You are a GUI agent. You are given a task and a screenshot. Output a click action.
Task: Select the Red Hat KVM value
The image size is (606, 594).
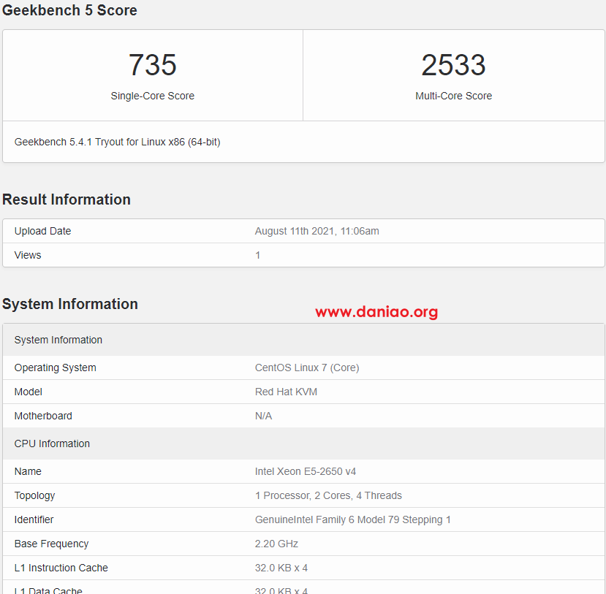point(286,392)
